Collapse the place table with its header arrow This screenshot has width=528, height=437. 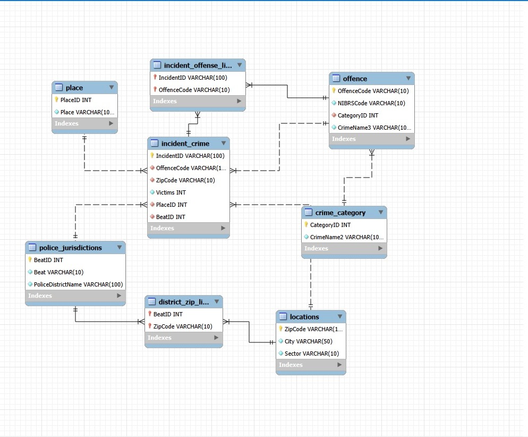(x=112, y=87)
